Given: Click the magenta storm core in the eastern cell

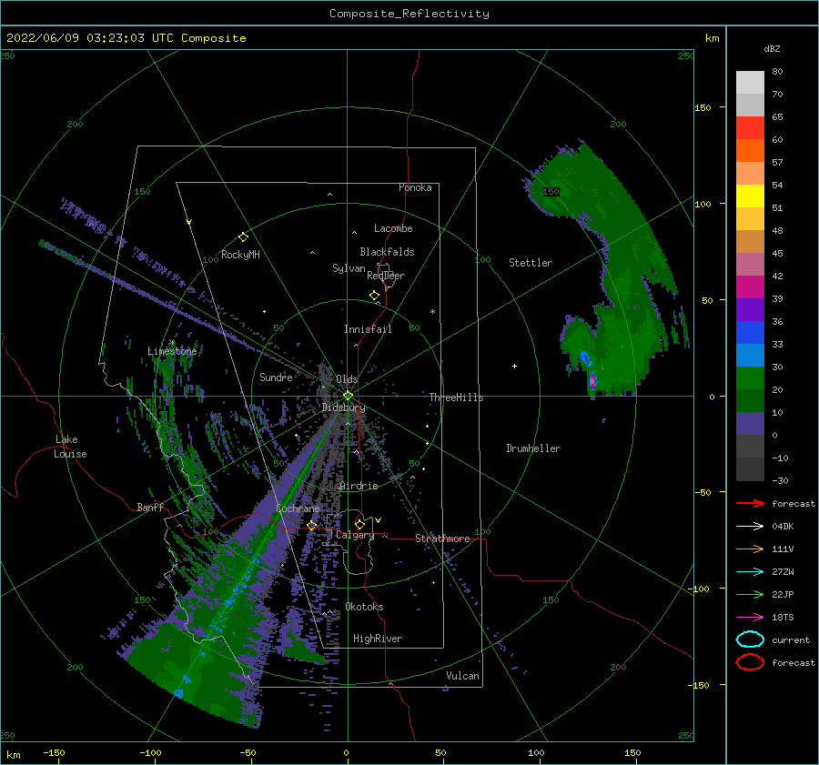Looking at the screenshot, I should [592, 380].
